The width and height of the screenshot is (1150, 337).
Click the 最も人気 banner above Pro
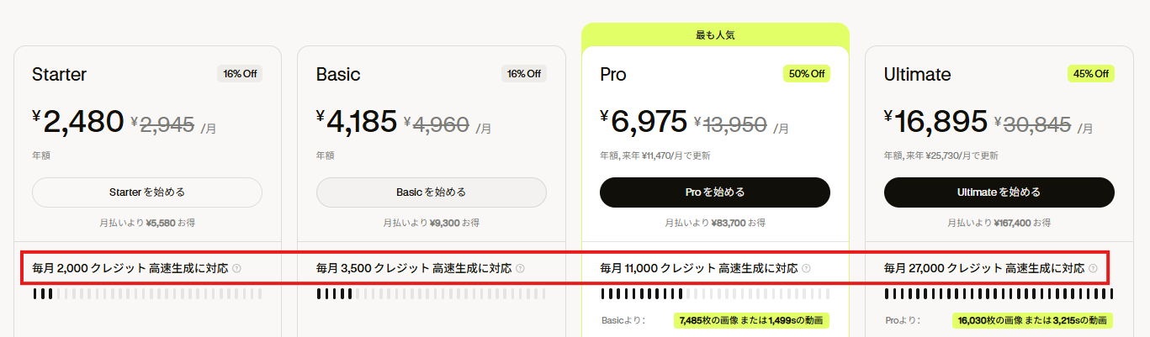click(x=715, y=35)
